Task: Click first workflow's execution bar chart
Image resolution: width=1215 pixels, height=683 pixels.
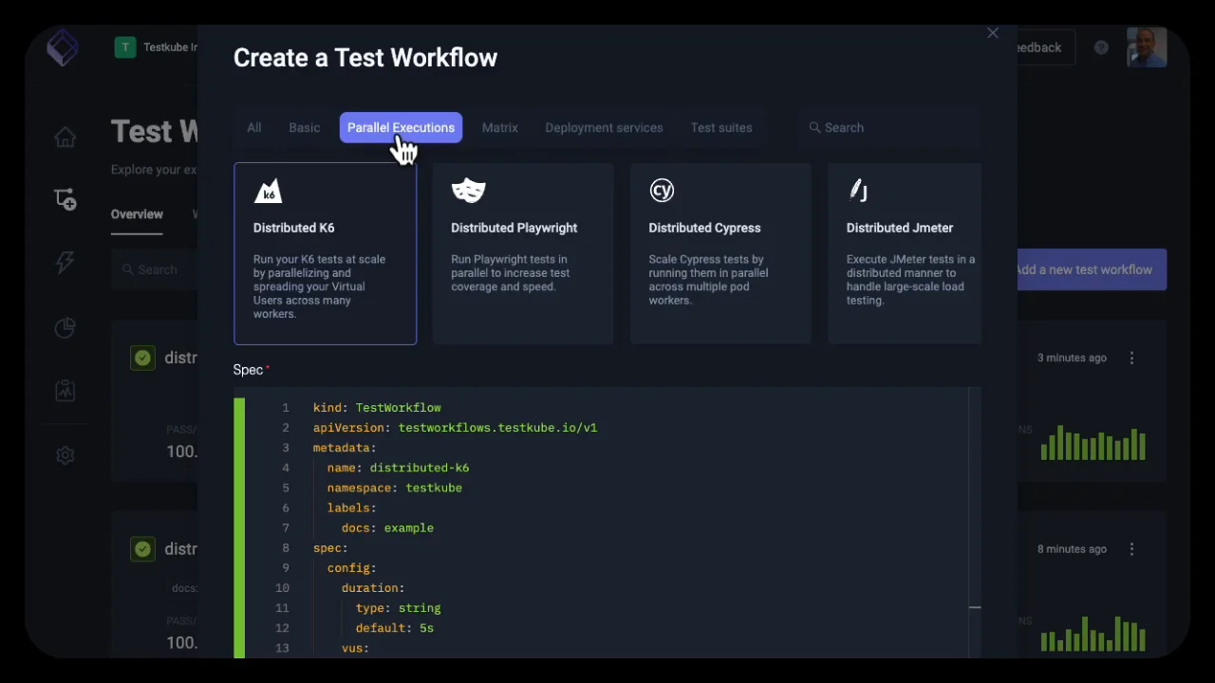Action: pos(1093,443)
